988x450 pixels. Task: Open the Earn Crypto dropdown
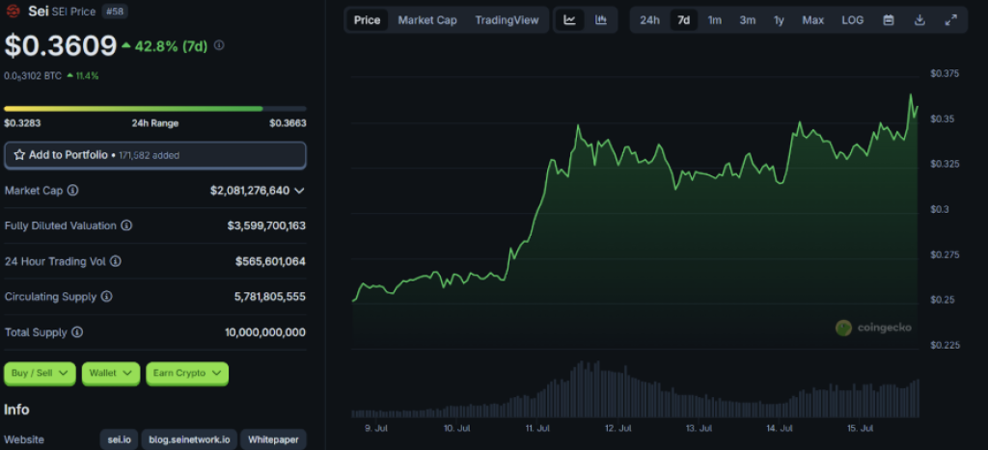tap(187, 373)
